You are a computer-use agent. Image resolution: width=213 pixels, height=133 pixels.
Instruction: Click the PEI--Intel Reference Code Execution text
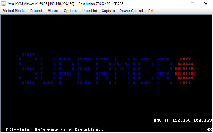point(56,129)
